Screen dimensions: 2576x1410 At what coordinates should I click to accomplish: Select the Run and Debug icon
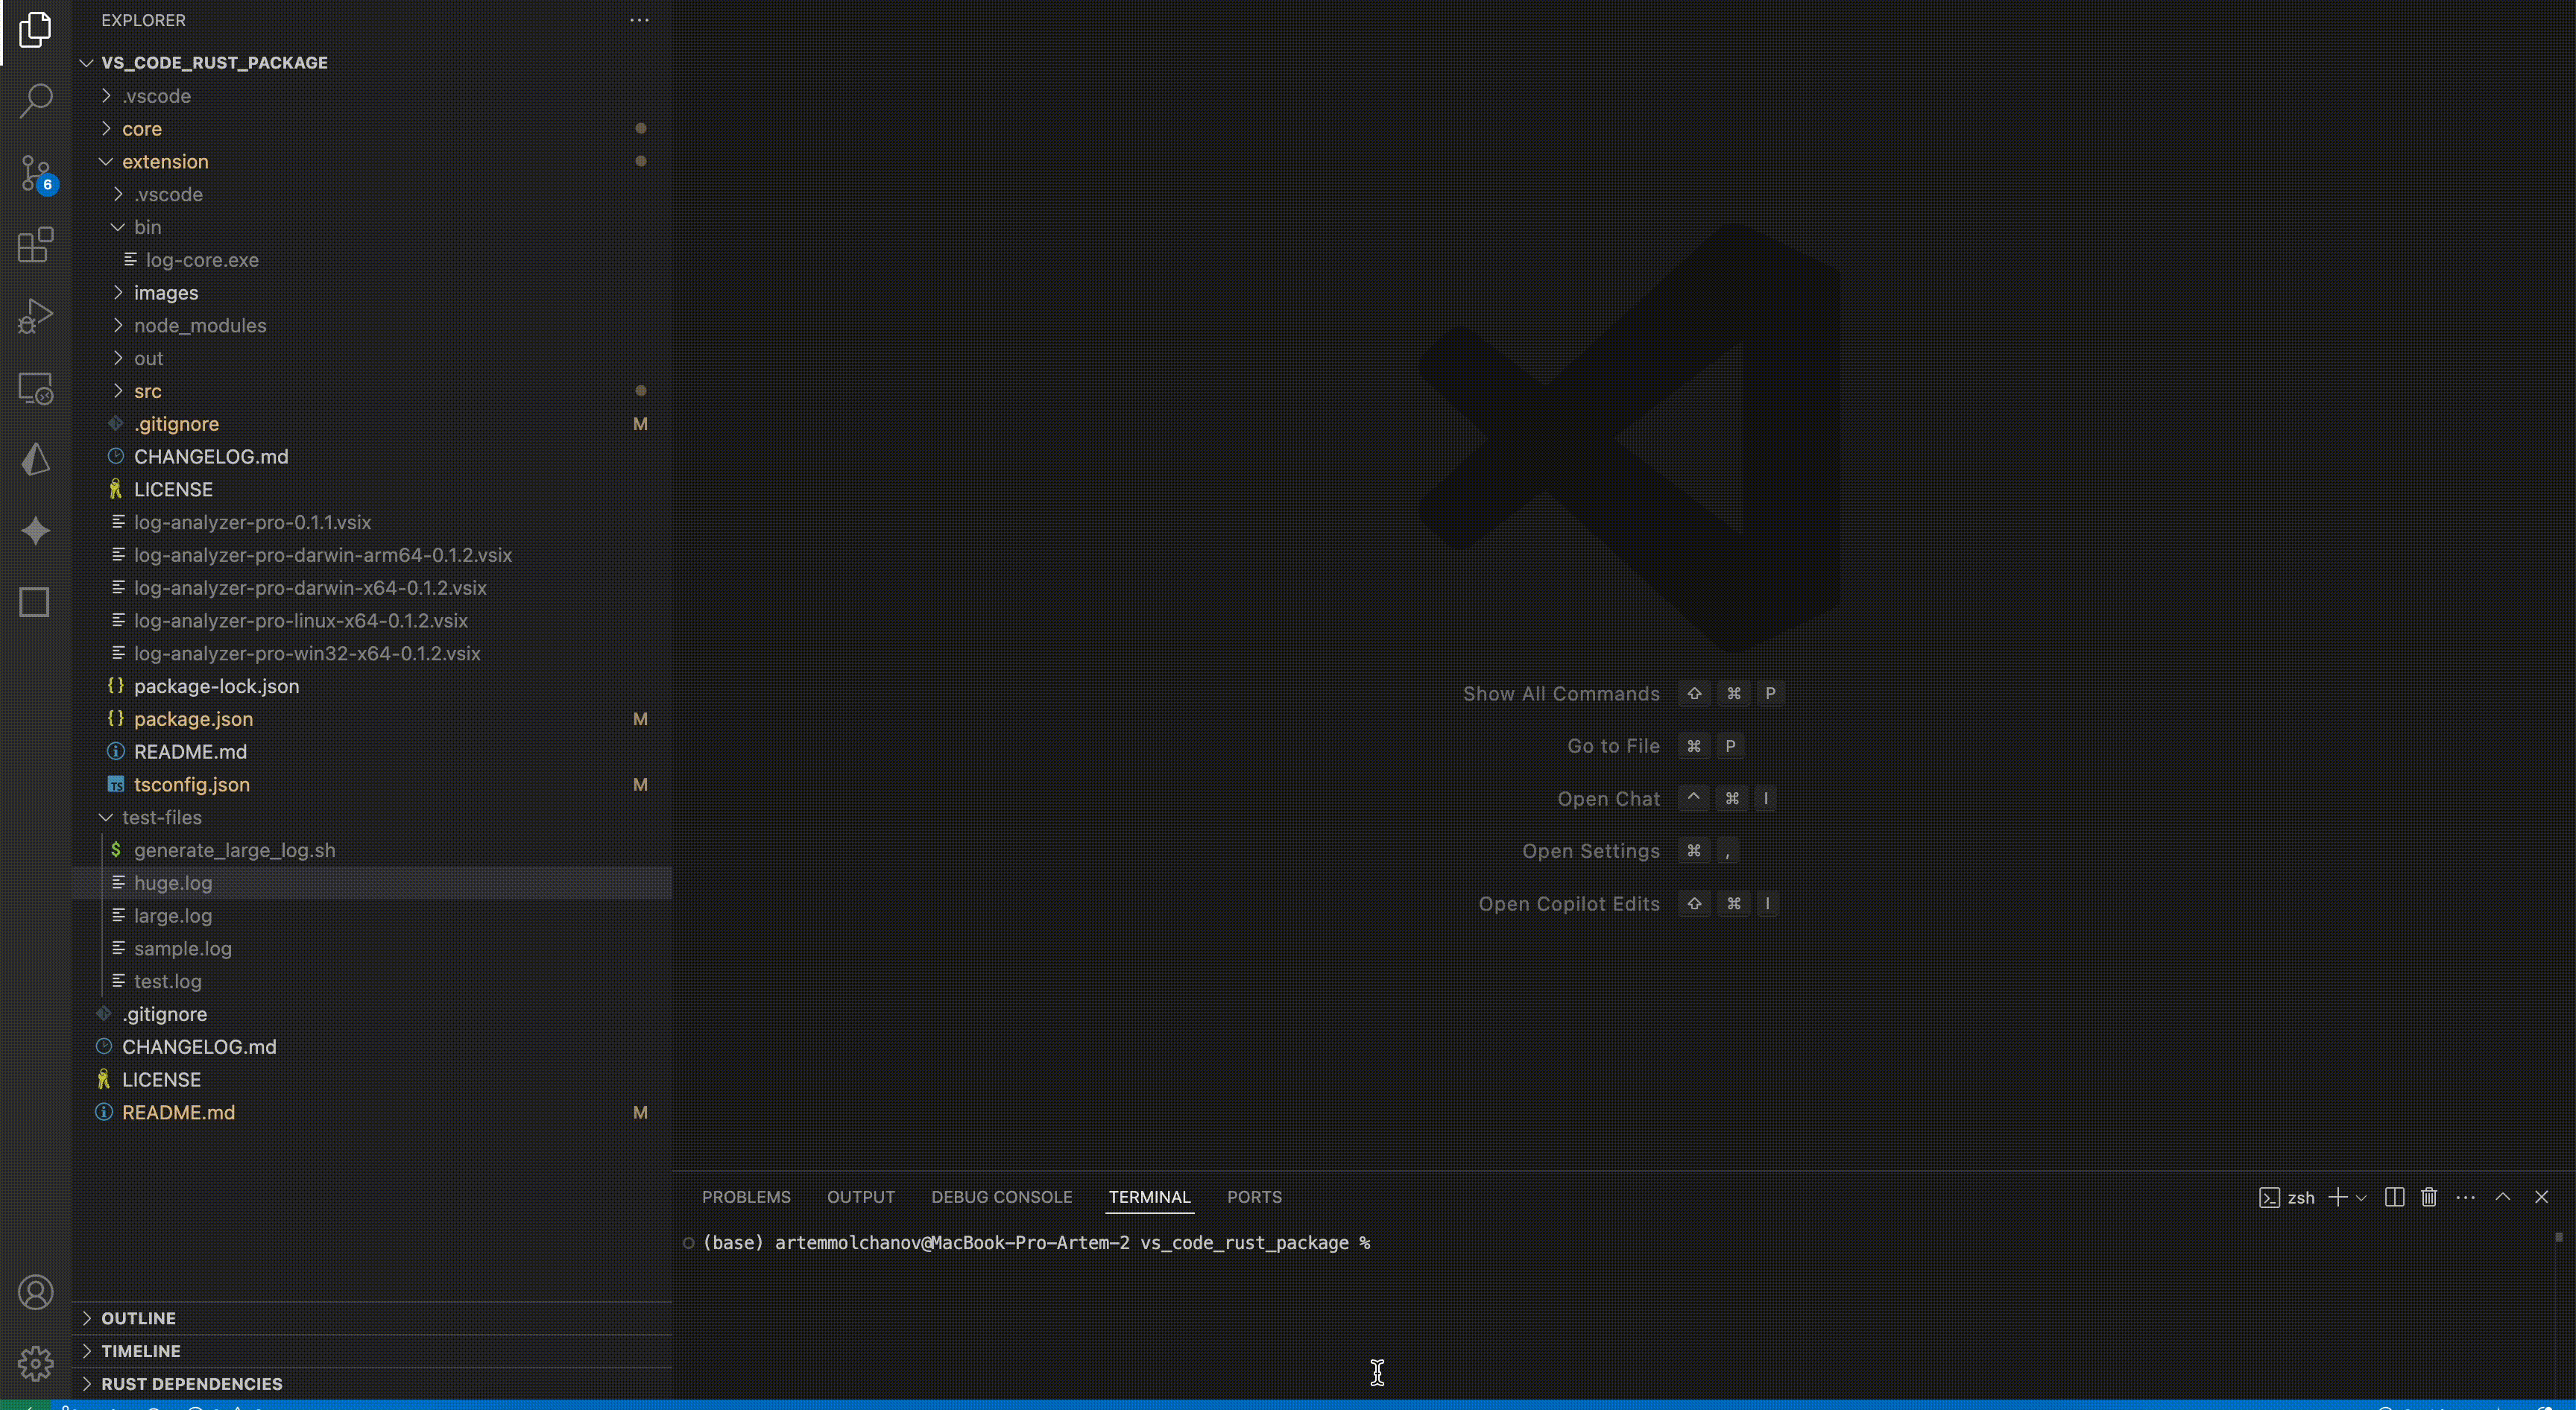click(36, 315)
